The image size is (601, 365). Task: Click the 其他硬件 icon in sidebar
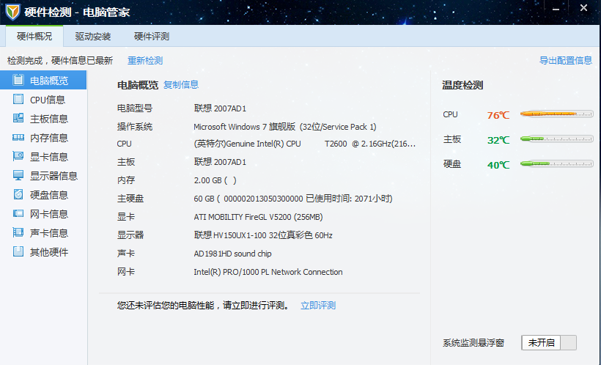pyautogui.click(x=18, y=251)
